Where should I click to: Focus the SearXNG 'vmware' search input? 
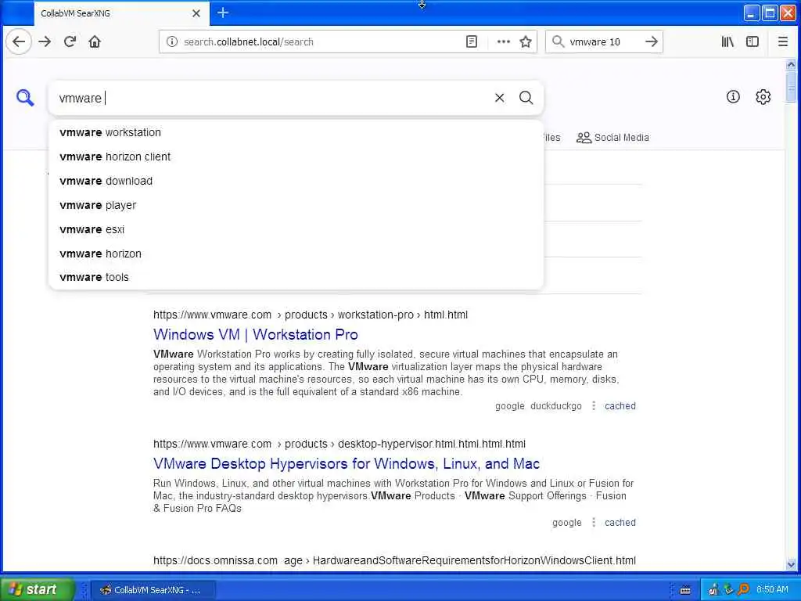(x=271, y=98)
